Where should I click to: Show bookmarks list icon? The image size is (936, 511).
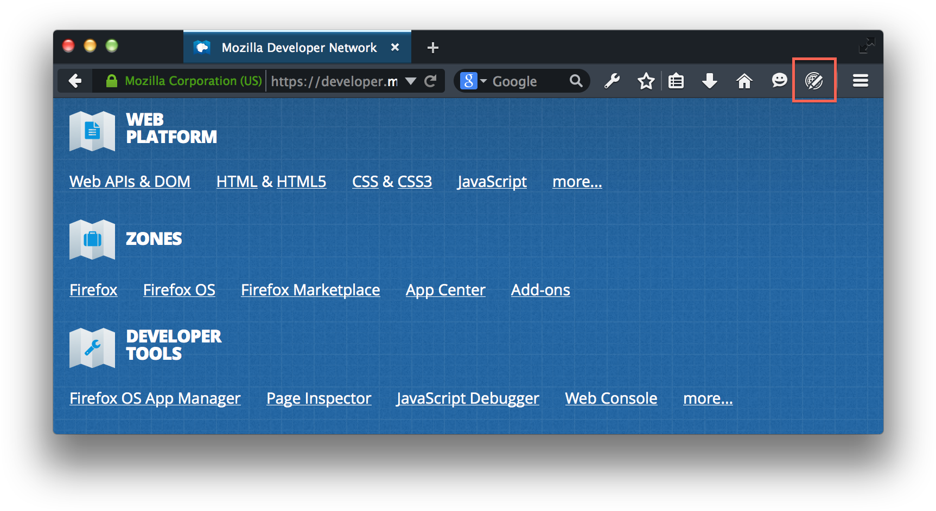pyautogui.click(x=676, y=81)
